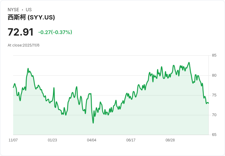
Task: Click the 西斯柯 (SYY.US) stock title
Action: 31,17
